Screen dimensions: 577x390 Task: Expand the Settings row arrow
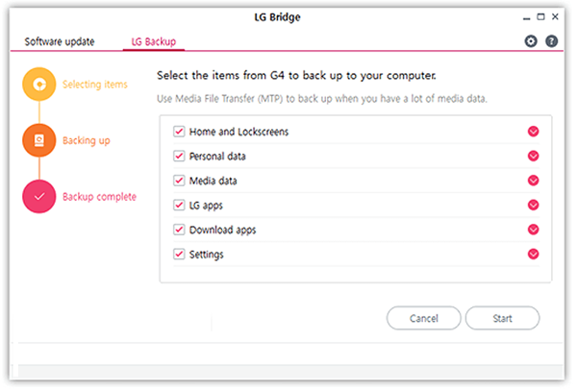(534, 255)
